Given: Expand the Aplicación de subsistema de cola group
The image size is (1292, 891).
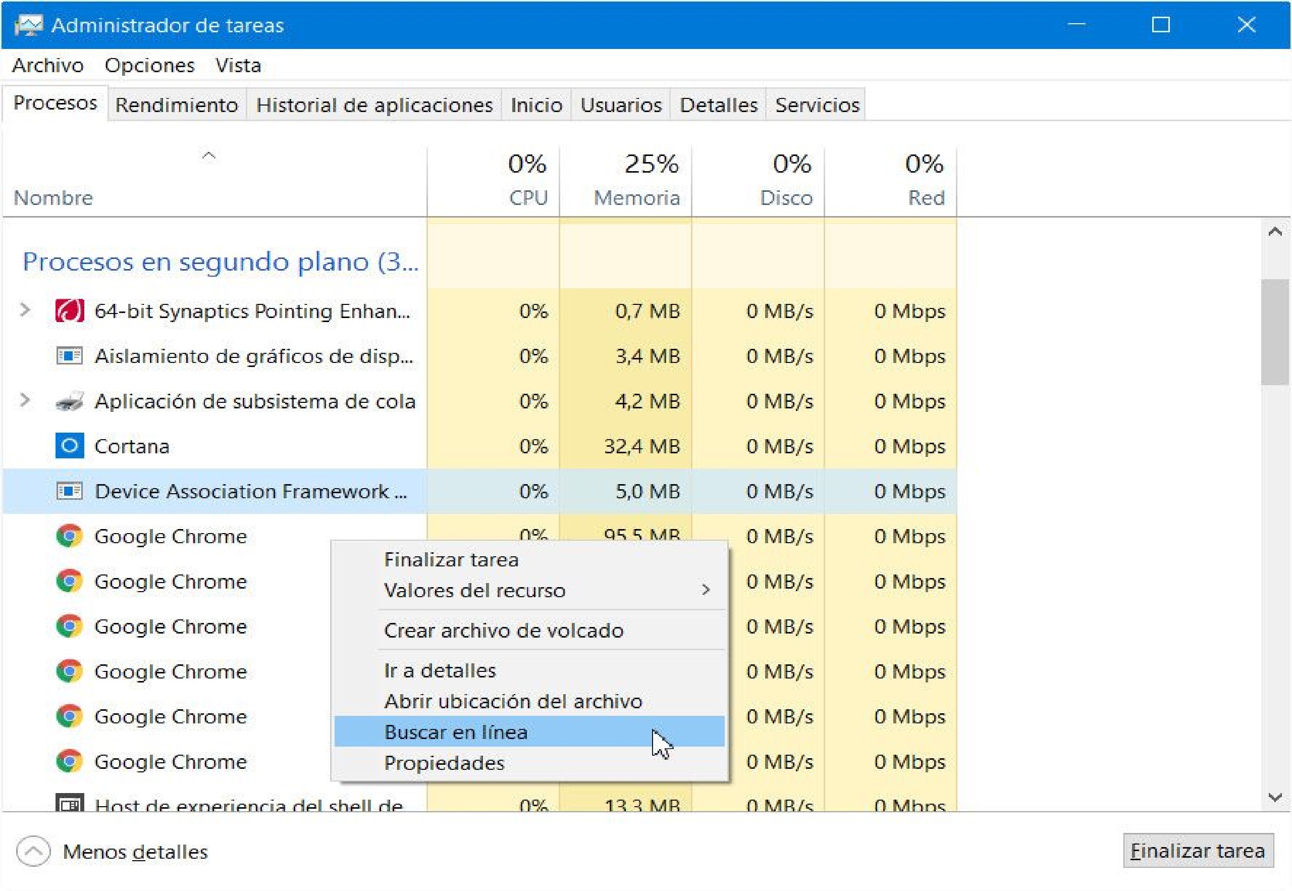Looking at the screenshot, I should pyautogui.click(x=25, y=401).
